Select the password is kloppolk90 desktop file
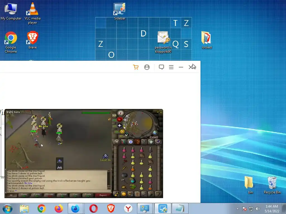 163,42
